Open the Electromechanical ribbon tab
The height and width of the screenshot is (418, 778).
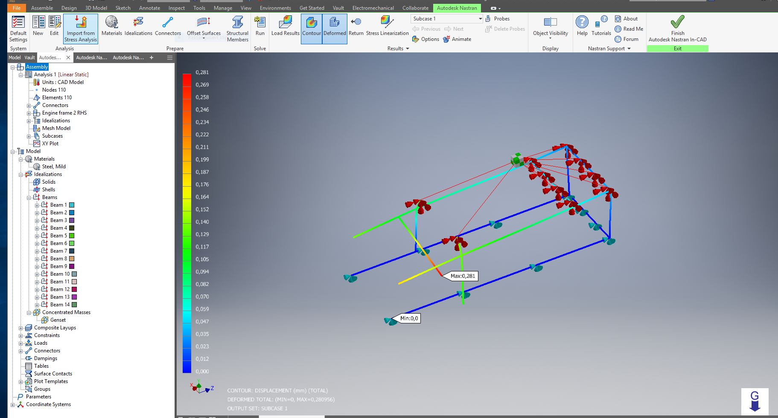[373, 8]
